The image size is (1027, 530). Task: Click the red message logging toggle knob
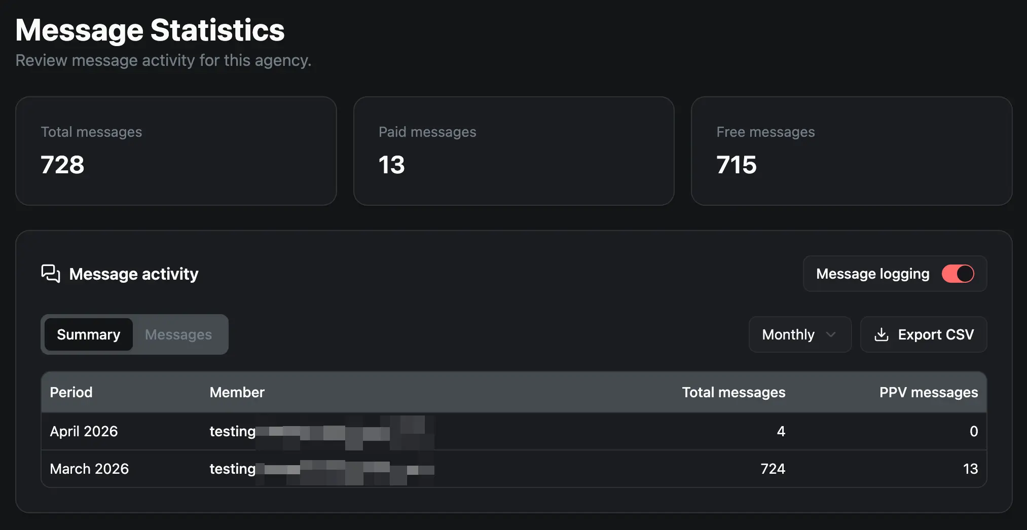(x=962, y=274)
